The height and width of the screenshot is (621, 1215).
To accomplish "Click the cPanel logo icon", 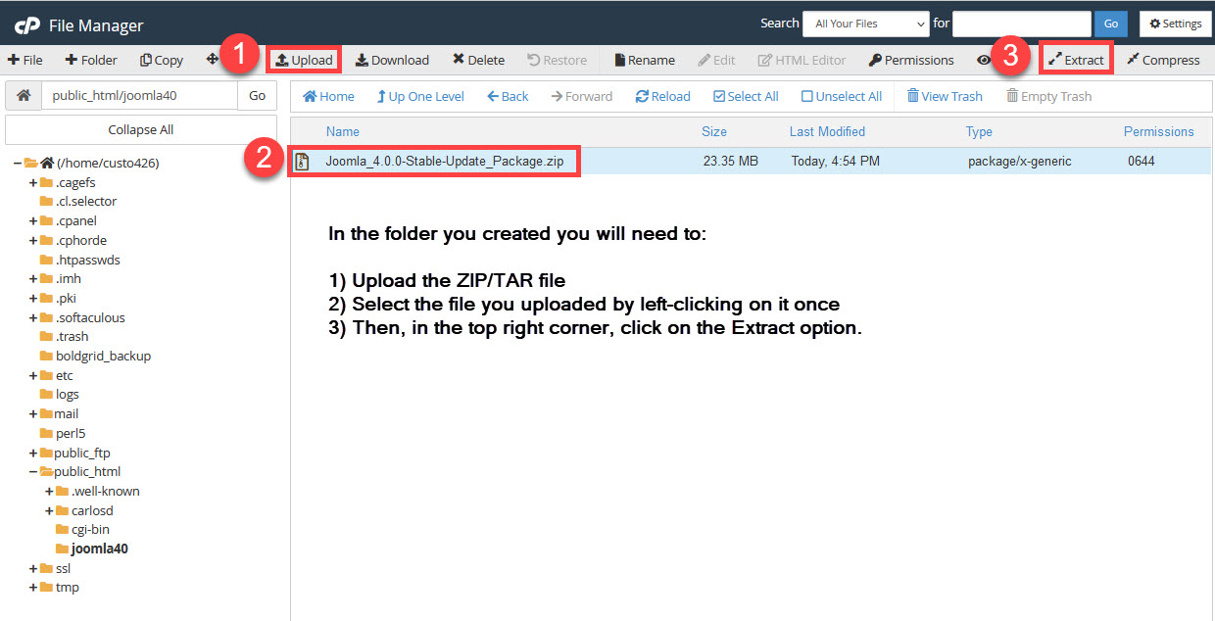I will 26,24.
